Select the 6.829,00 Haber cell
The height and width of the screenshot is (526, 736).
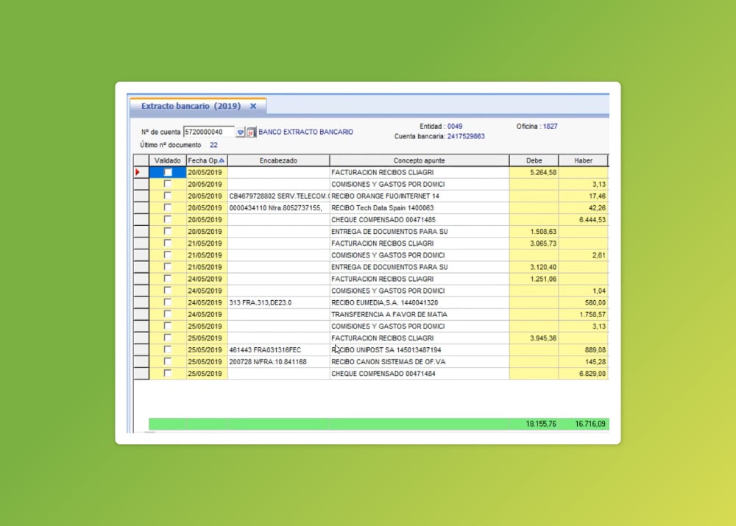(x=584, y=374)
